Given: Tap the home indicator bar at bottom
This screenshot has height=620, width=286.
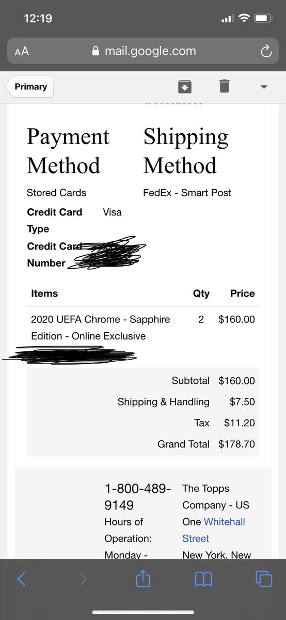Looking at the screenshot, I should point(143,612).
